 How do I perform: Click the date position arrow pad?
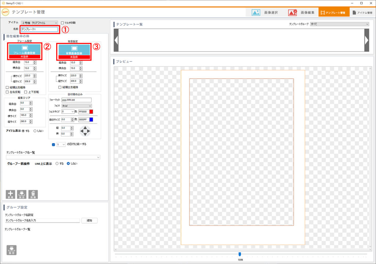(85, 131)
